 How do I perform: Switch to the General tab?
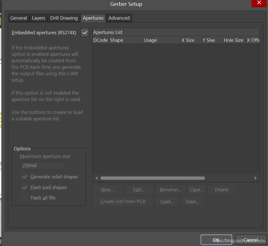[x=19, y=18]
